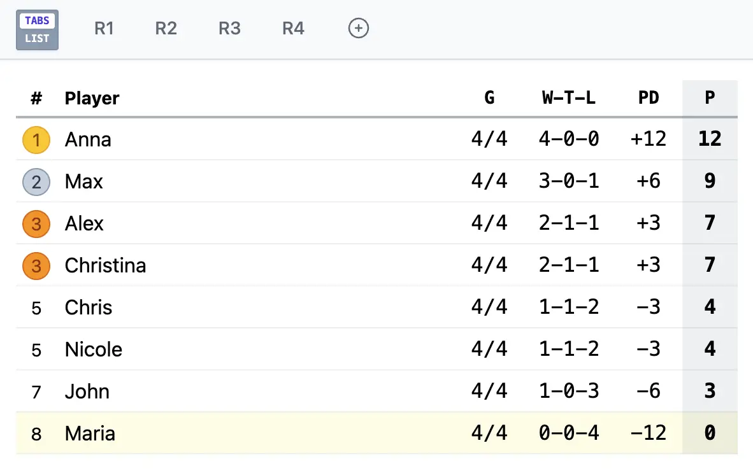This screenshot has height=471, width=753.
Task: Click Anna's 12 points cell
Action: pyautogui.click(x=710, y=139)
